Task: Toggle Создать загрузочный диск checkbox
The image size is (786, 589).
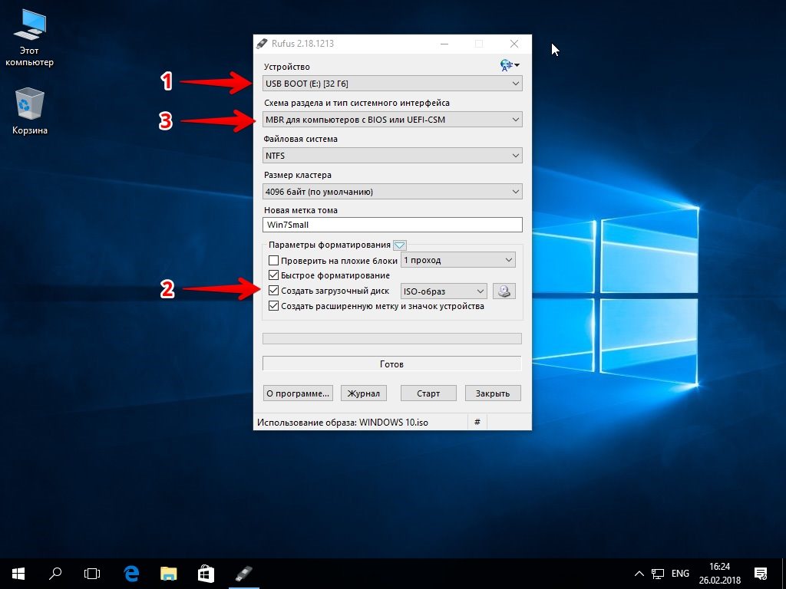Action: 274,290
